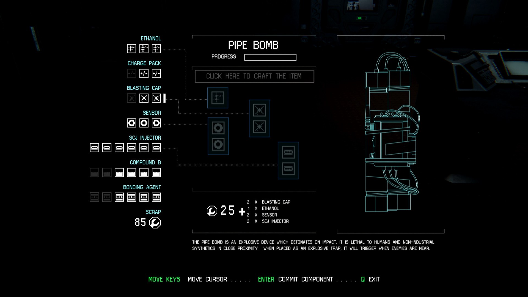Select the first dimmed Bonding Agent icon

pyautogui.click(x=94, y=197)
